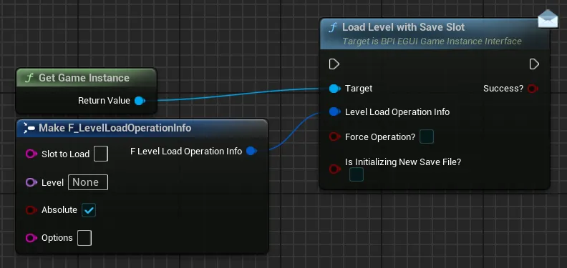Click the Target input pin

[x=335, y=89]
